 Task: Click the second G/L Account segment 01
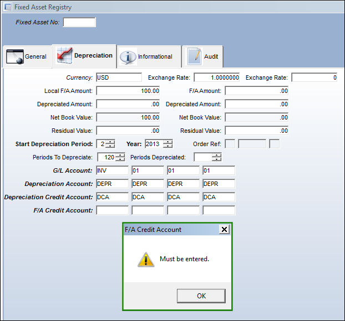click(148, 170)
